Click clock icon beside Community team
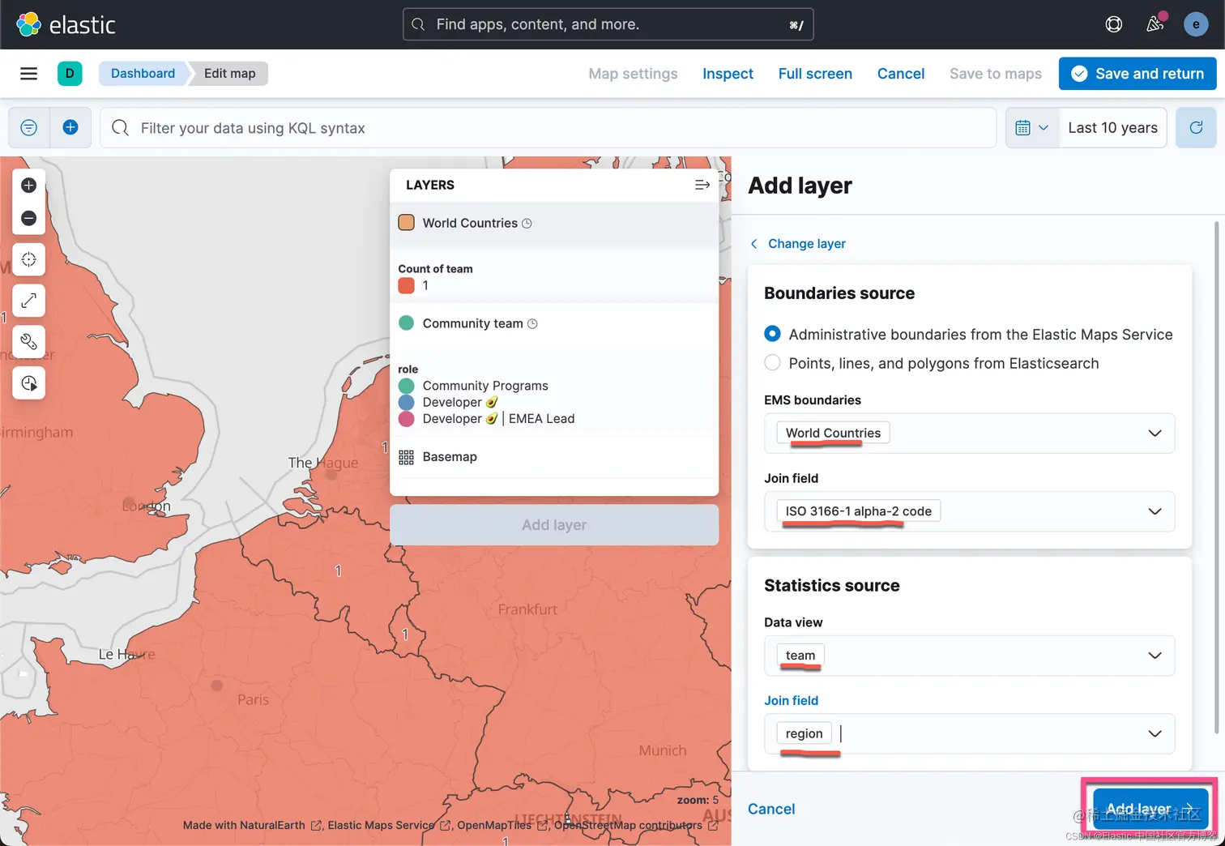The height and width of the screenshot is (846, 1225). coord(532,324)
